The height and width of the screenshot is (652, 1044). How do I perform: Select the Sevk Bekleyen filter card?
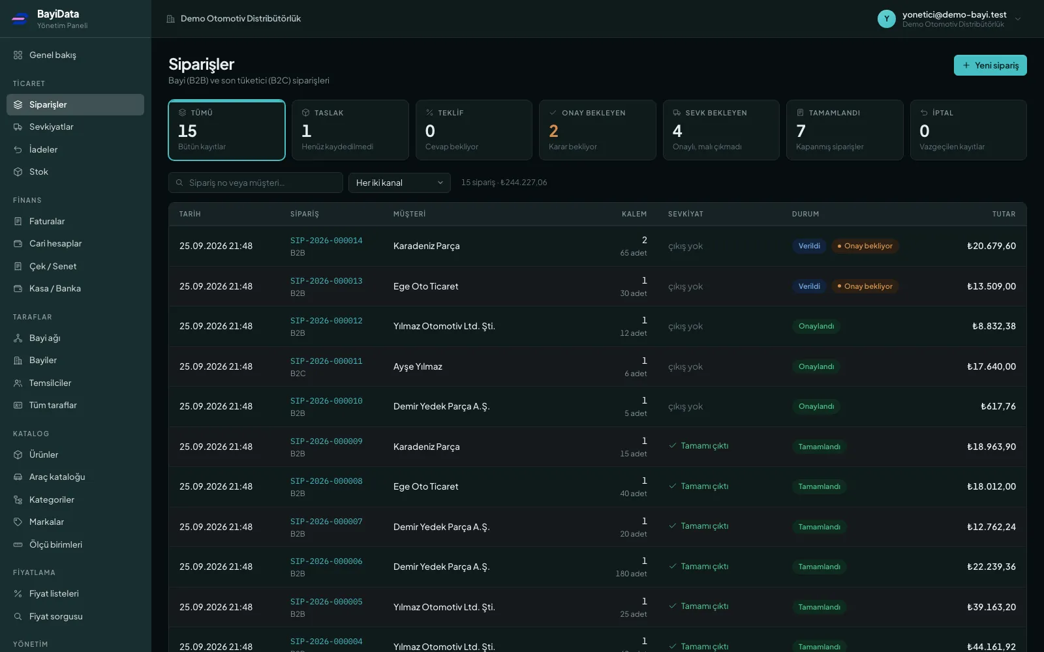(x=721, y=130)
